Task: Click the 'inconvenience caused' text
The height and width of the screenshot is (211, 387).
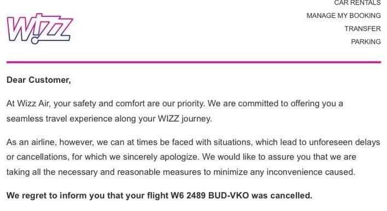Action: click(310, 172)
